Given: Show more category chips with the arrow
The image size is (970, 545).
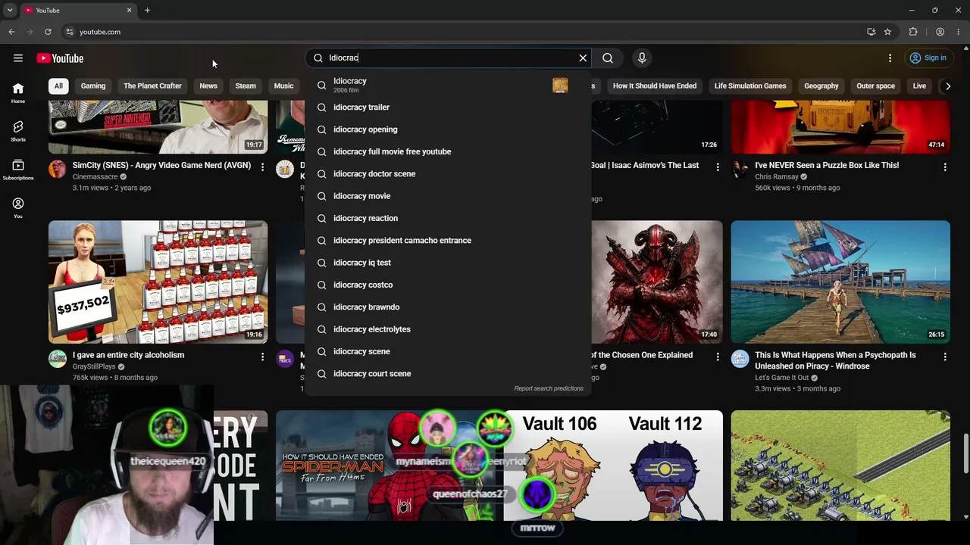Looking at the screenshot, I should pos(947,86).
